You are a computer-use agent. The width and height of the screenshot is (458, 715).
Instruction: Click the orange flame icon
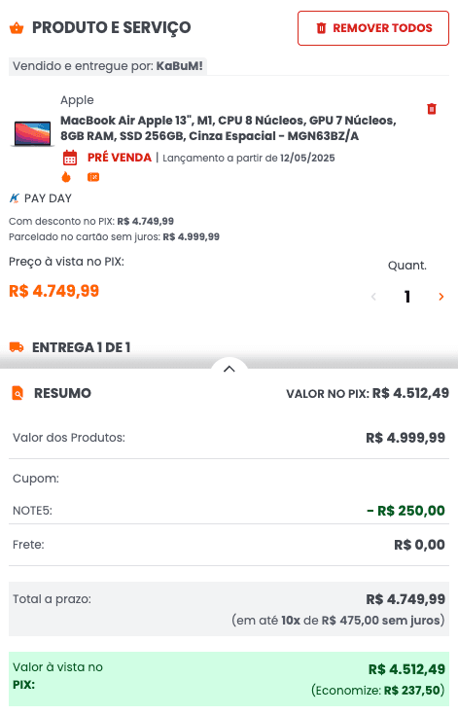[x=66, y=177]
